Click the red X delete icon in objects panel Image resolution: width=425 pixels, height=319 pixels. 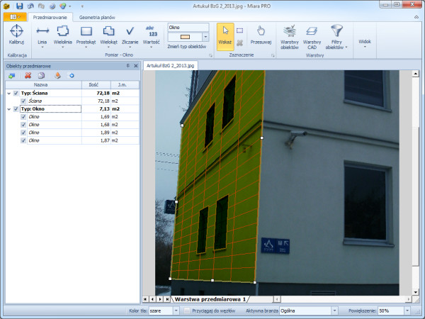coord(28,74)
